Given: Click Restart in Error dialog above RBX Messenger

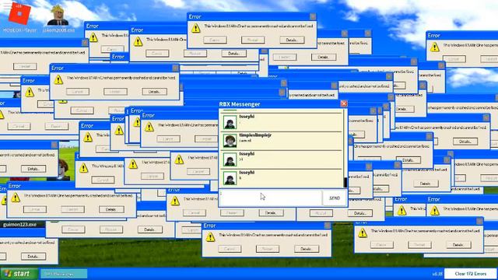Looking at the screenshot, I should coord(253,40).
